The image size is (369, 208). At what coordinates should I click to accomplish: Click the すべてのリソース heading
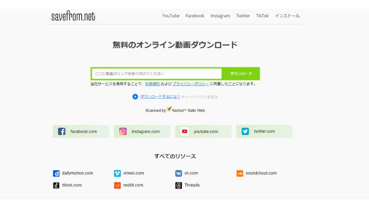[175, 156]
